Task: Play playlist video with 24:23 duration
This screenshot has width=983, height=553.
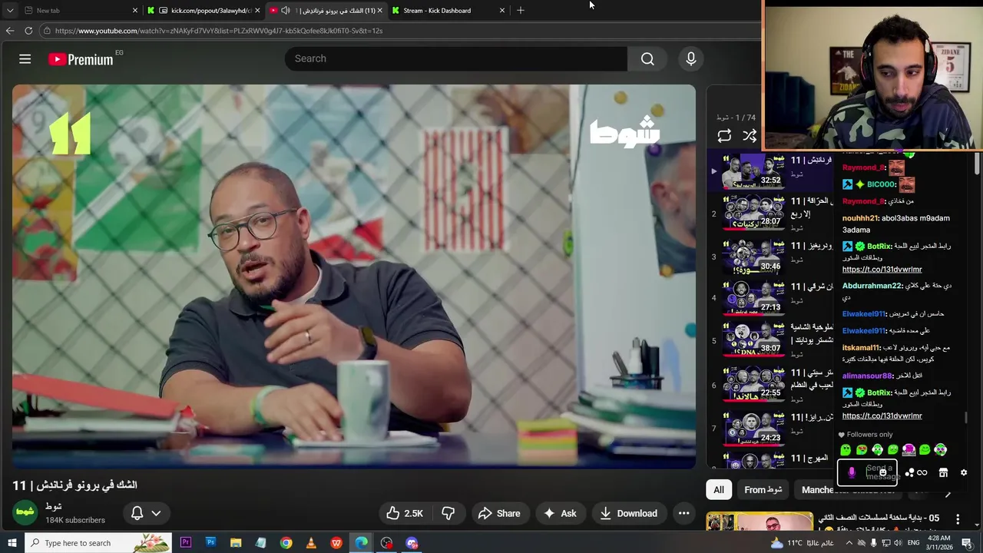Action: (x=755, y=429)
